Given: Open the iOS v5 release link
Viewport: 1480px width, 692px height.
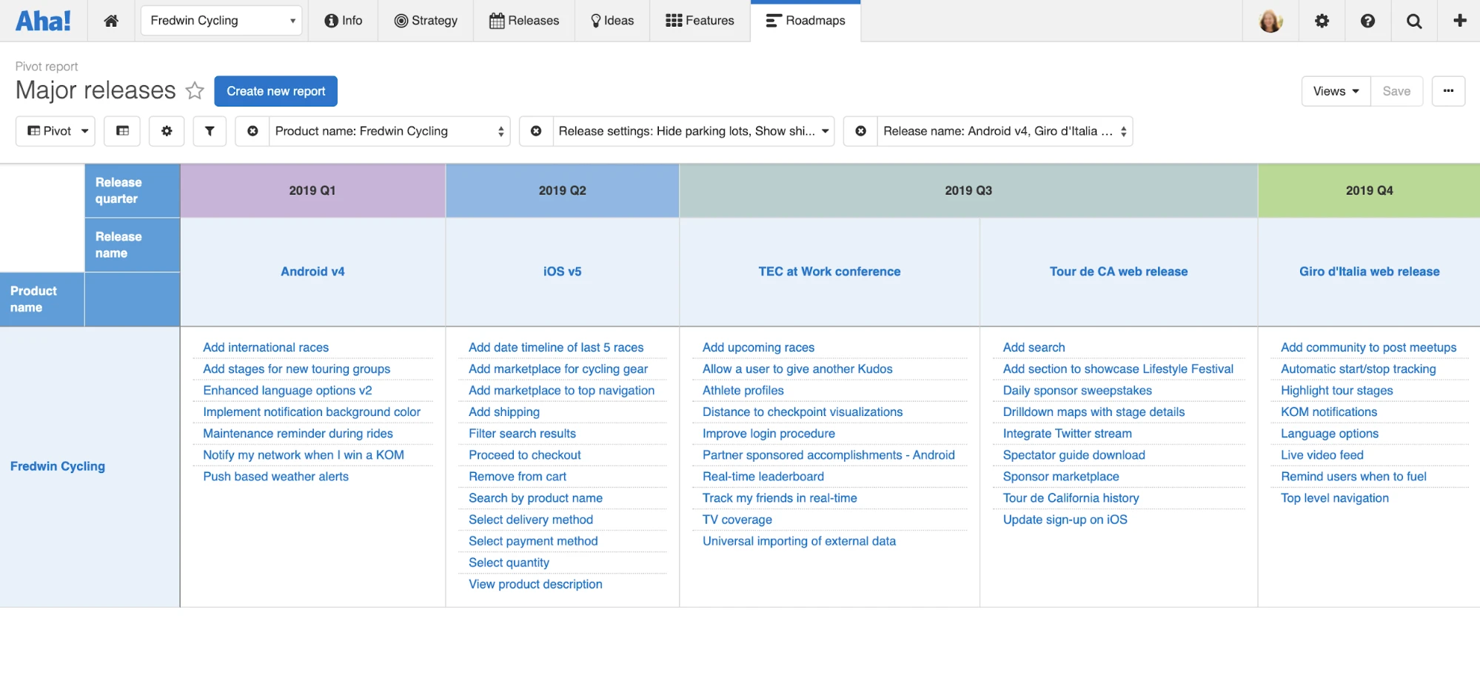Looking at the screenshot, I should coord(562,272).
